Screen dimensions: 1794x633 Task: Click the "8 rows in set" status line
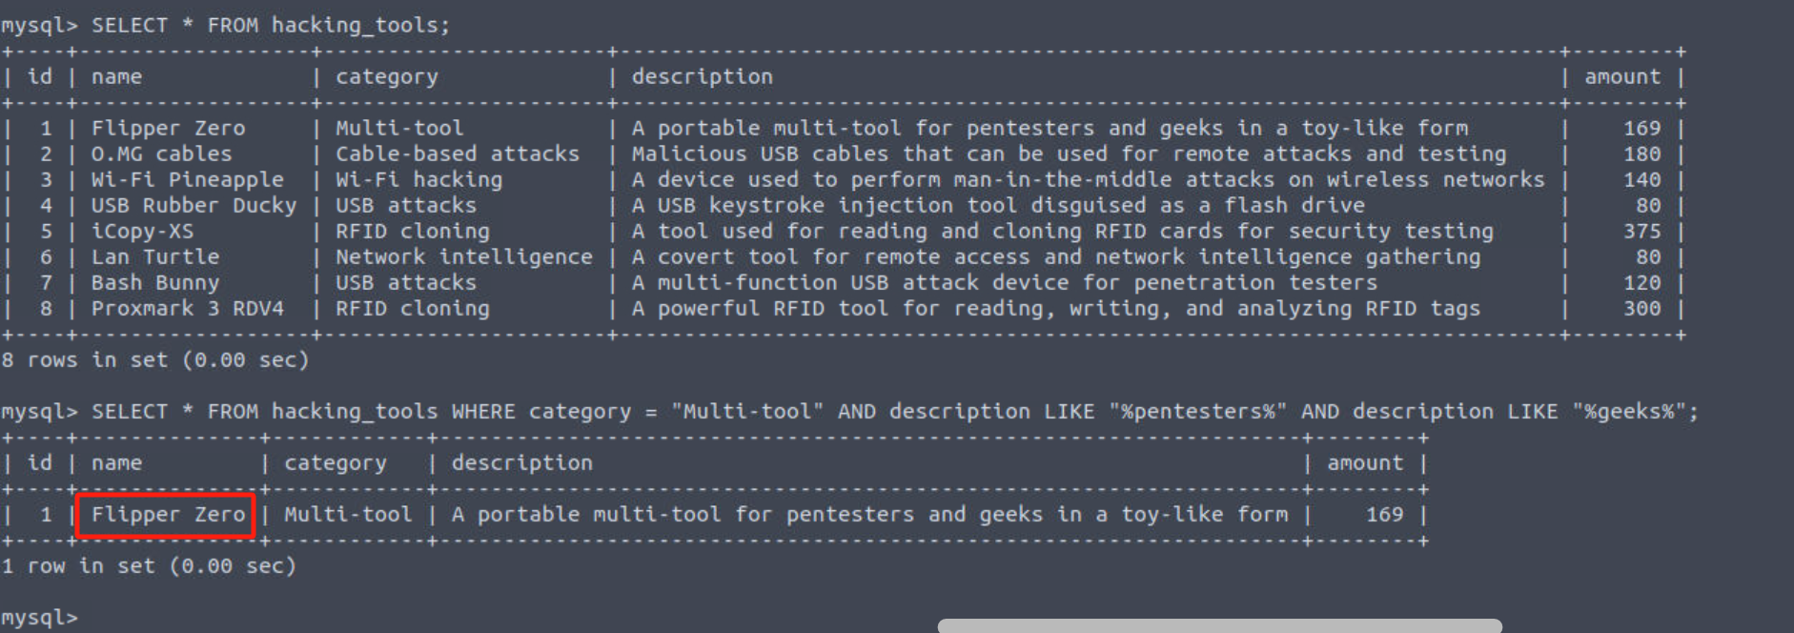click(154, 360)
